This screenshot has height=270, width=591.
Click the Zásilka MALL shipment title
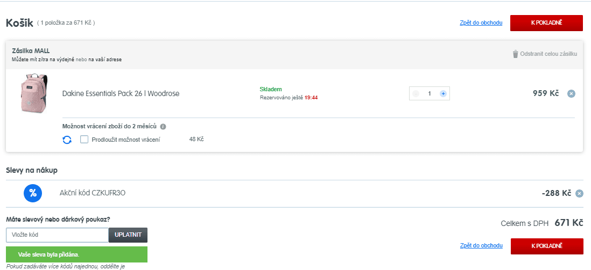click(x=31, y=51)
